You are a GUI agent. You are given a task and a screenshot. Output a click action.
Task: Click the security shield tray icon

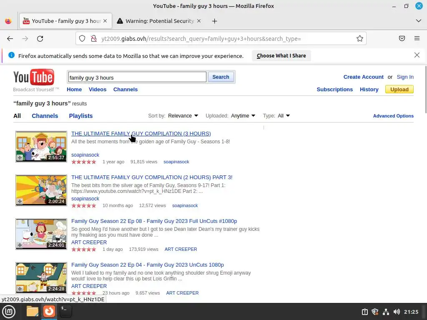(x=375, y=312)
